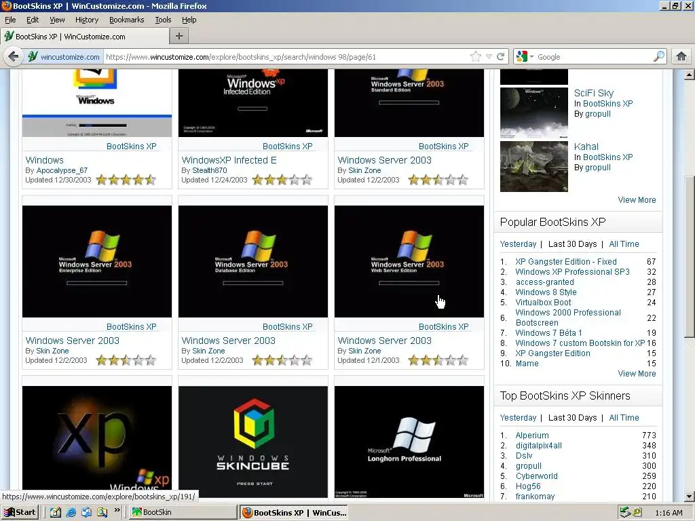Open the Kahal bootskin thumbnail
This screenshot has height=521, width=695.
534,167
